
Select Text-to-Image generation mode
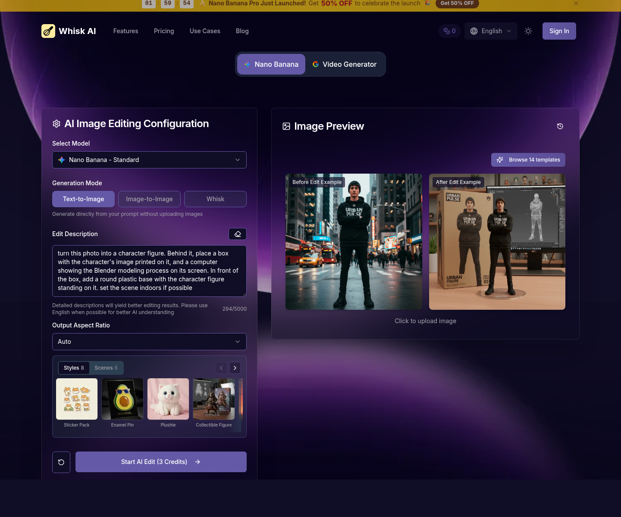tap(84, 199)
